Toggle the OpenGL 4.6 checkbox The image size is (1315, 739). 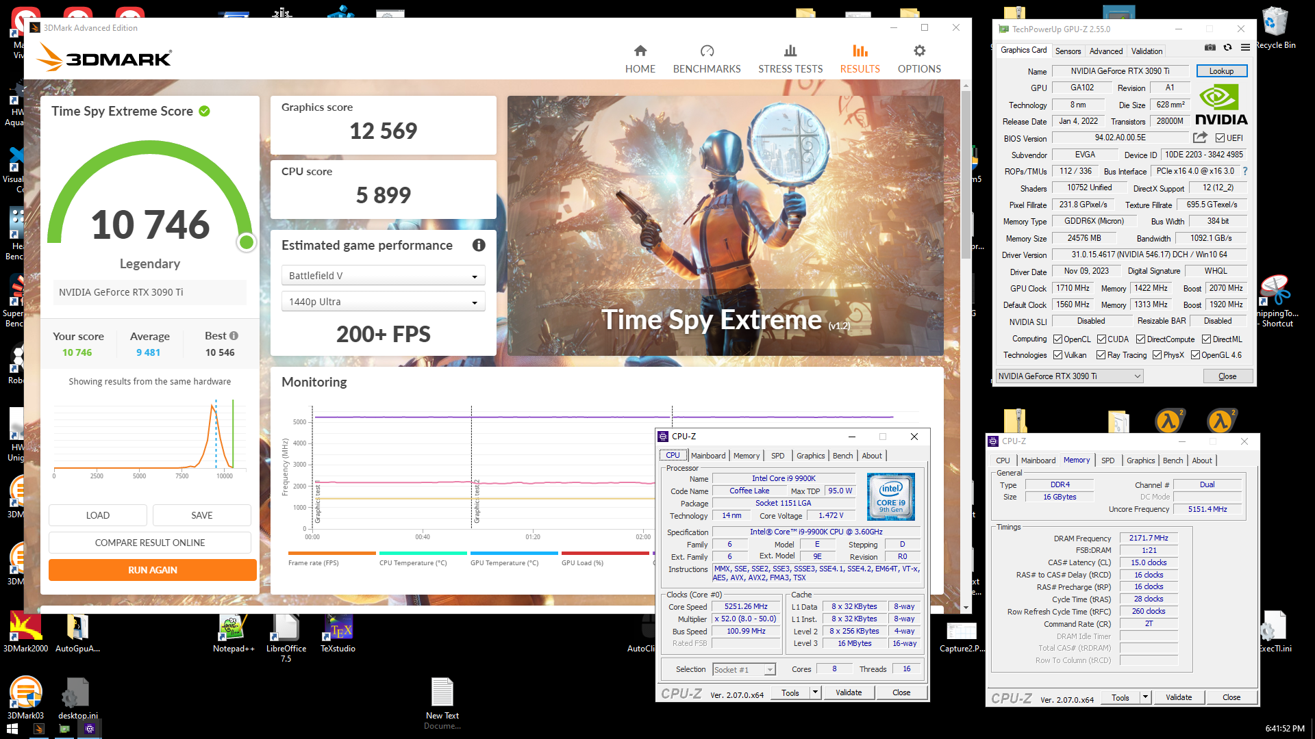pyautogui.click(x=1195, y=354)
